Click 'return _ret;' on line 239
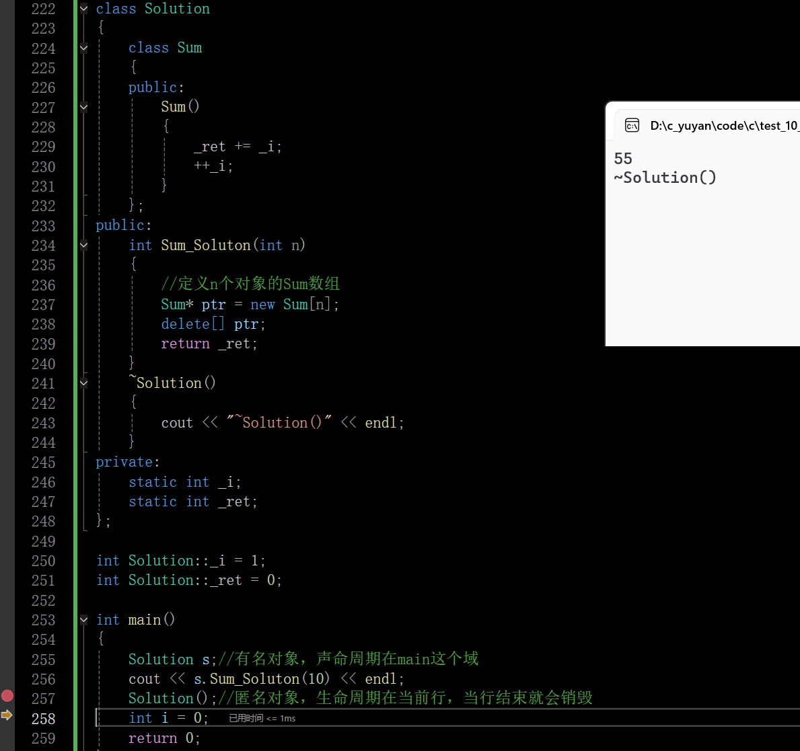 click(209, 344)
